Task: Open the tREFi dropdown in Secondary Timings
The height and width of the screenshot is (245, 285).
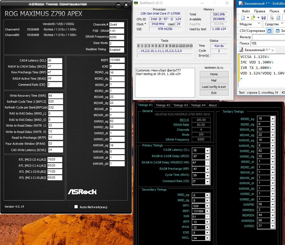Action: point(207,211)
